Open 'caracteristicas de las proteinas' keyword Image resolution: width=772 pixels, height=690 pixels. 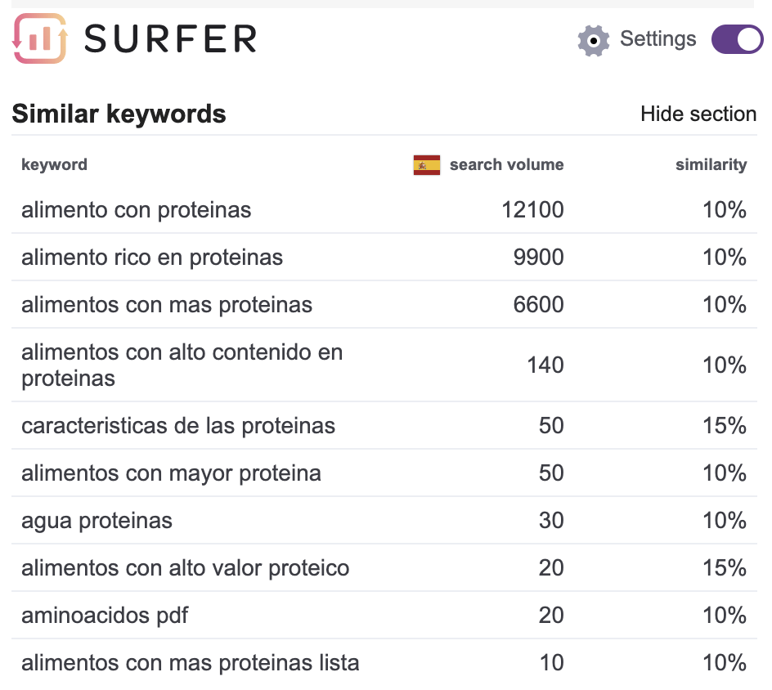[178, 426]
